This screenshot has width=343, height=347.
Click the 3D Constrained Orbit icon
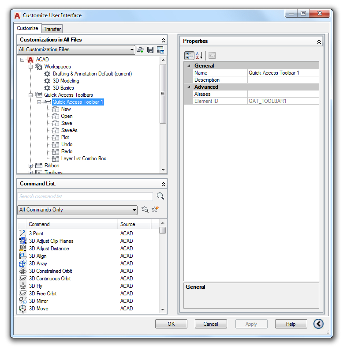[x=23, y=271]
